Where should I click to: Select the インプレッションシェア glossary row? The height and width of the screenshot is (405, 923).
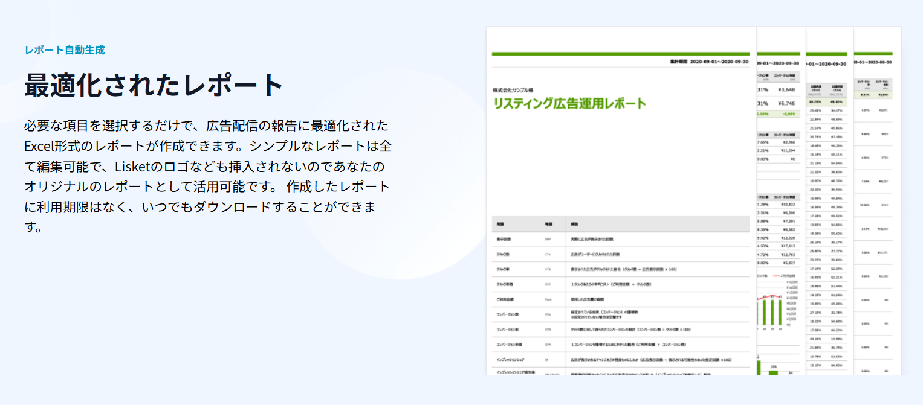[621, 360]
